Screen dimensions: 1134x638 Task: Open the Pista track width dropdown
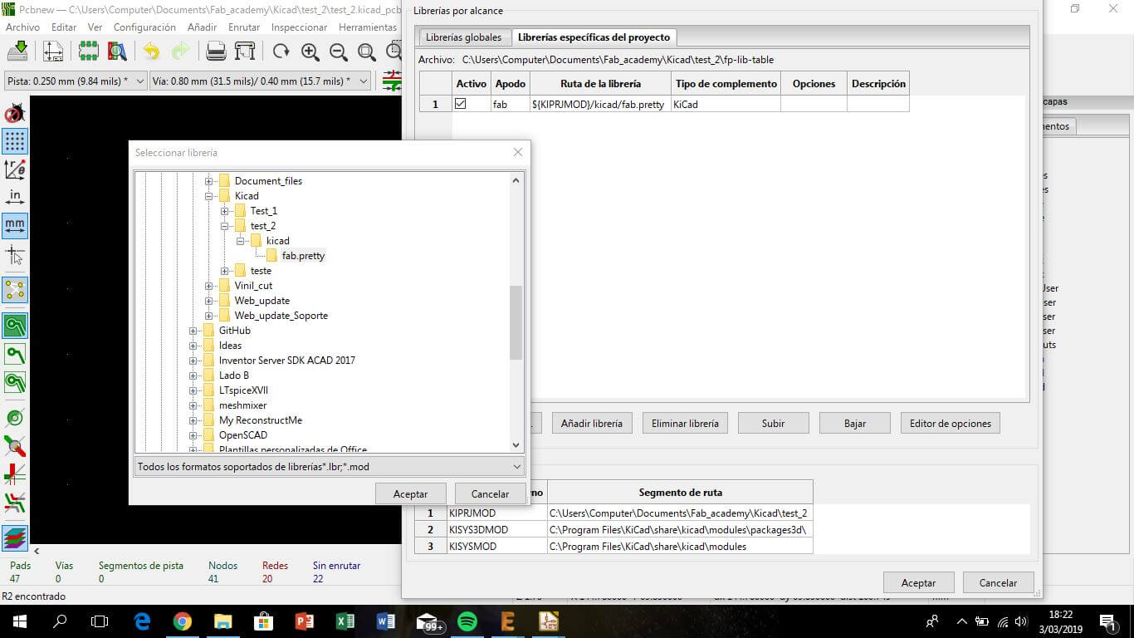76,81
